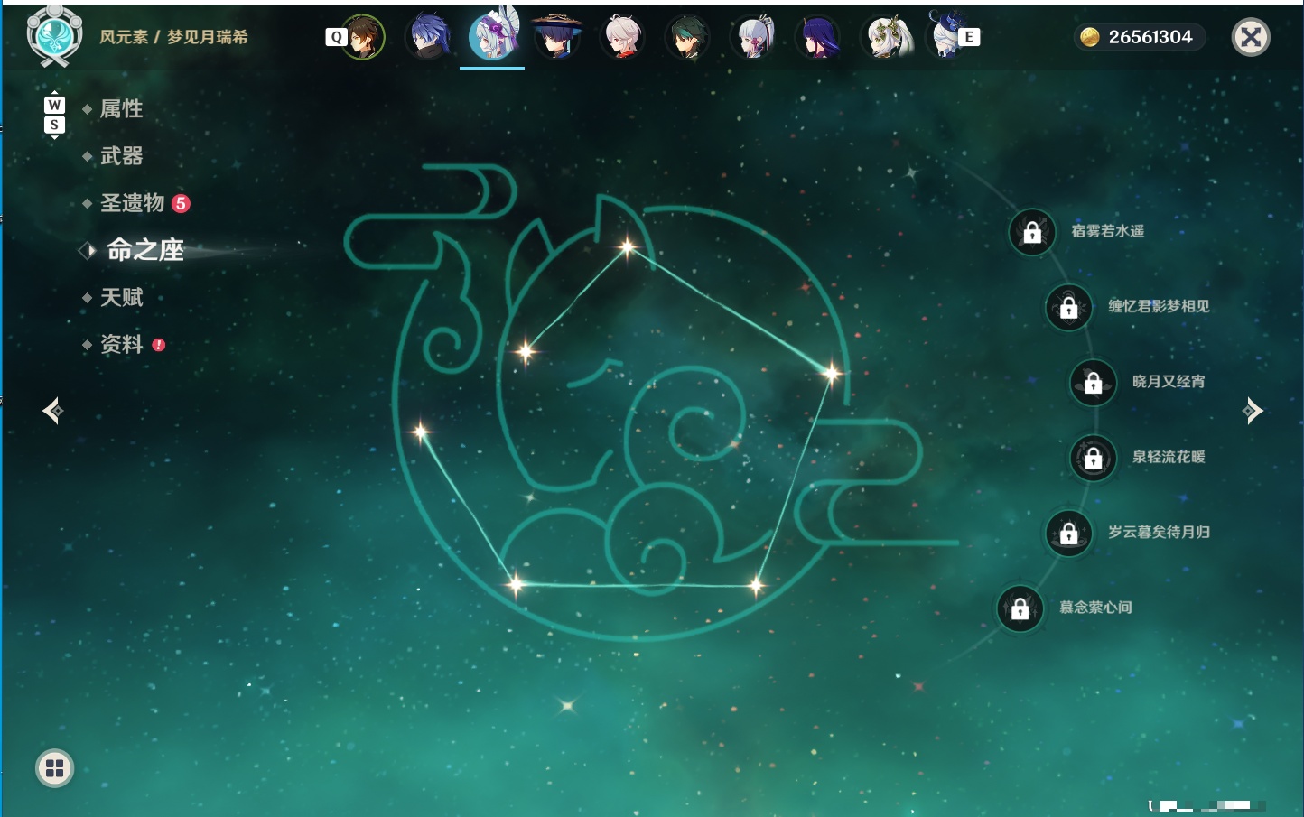Image resolution: width=1304 pixels, height=817 pixels.
Task: Click the Anemo element emblem icon
Action: (54, 36)
